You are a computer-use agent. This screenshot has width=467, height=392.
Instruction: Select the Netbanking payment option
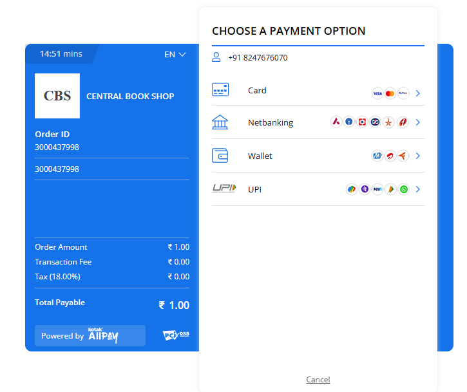[318, 122]
